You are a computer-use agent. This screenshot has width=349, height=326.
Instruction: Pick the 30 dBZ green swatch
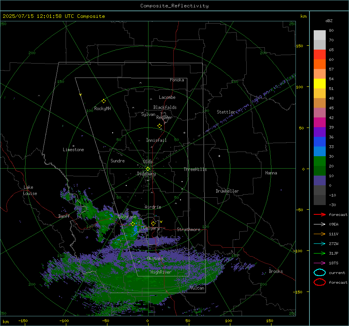(320, 161)
